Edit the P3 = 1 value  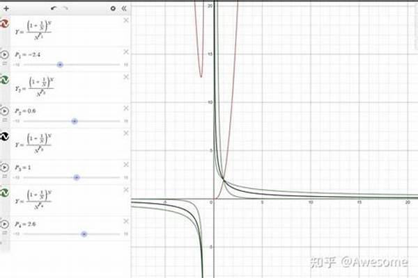tap(23, 167)
